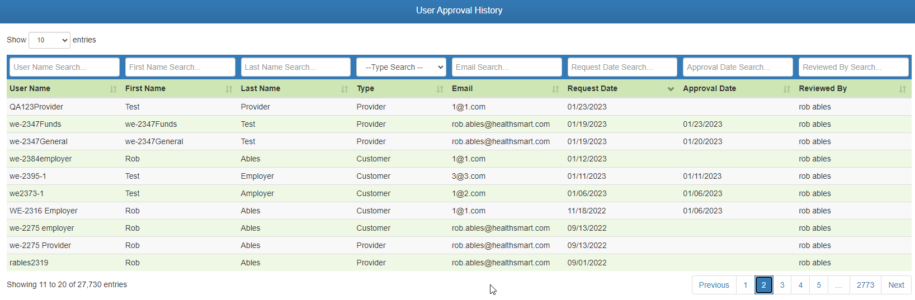915x300 pixels.
Task: Sort by Reviewed By using sort icon
Action: pos(902,89)
